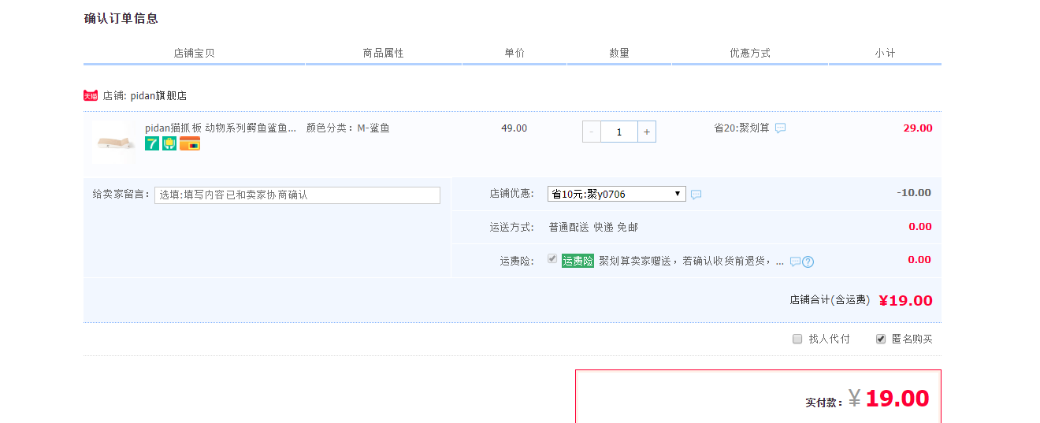Open comment bubble beside shop discount dropdown

[696, 195]
